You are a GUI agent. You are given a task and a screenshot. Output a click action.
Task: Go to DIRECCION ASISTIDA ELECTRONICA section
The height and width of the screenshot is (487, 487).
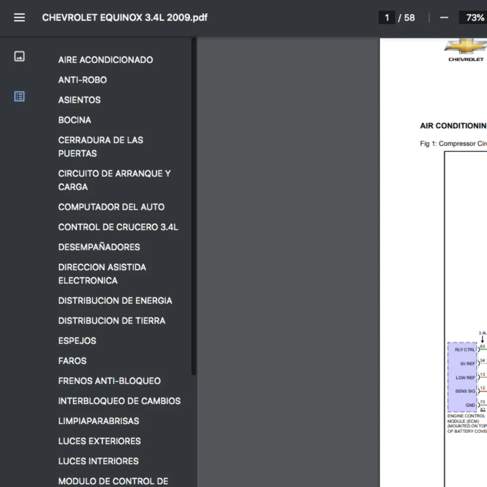pyautogui.click(x=102, y=274)
